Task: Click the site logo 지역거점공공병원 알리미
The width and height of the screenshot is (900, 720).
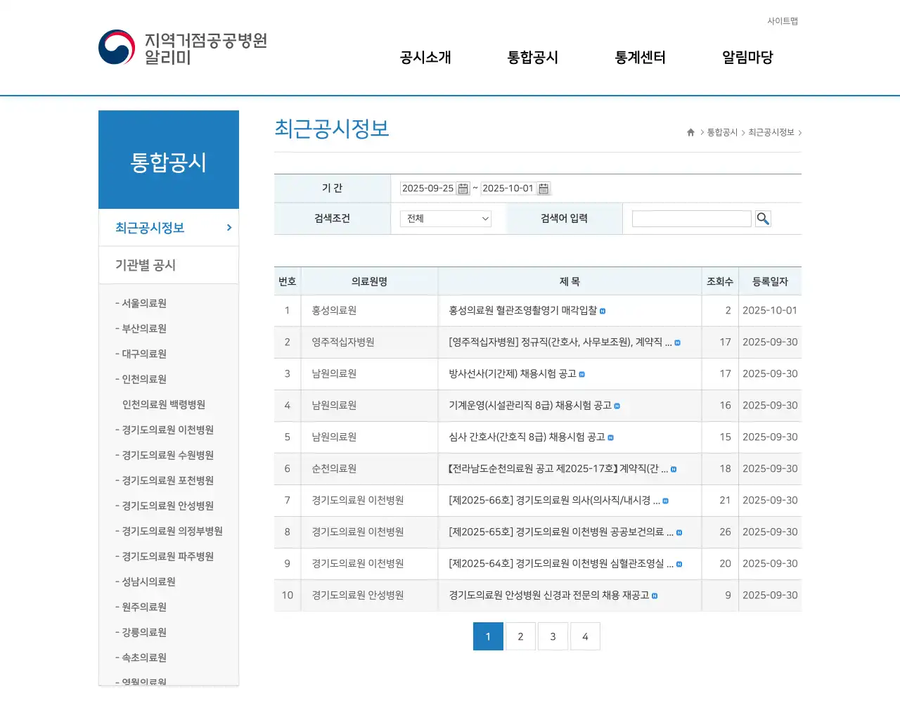Action: tap(183, 48)
